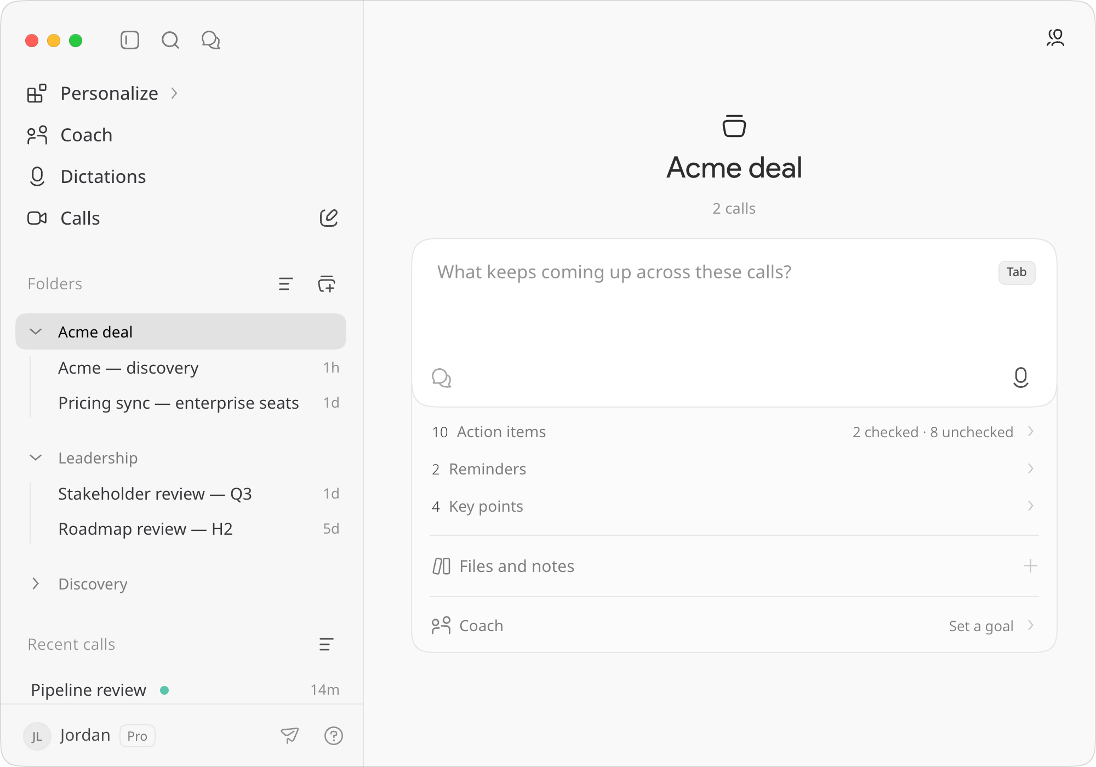
Task: Open Personalize menu item
Action: point(103,94)
